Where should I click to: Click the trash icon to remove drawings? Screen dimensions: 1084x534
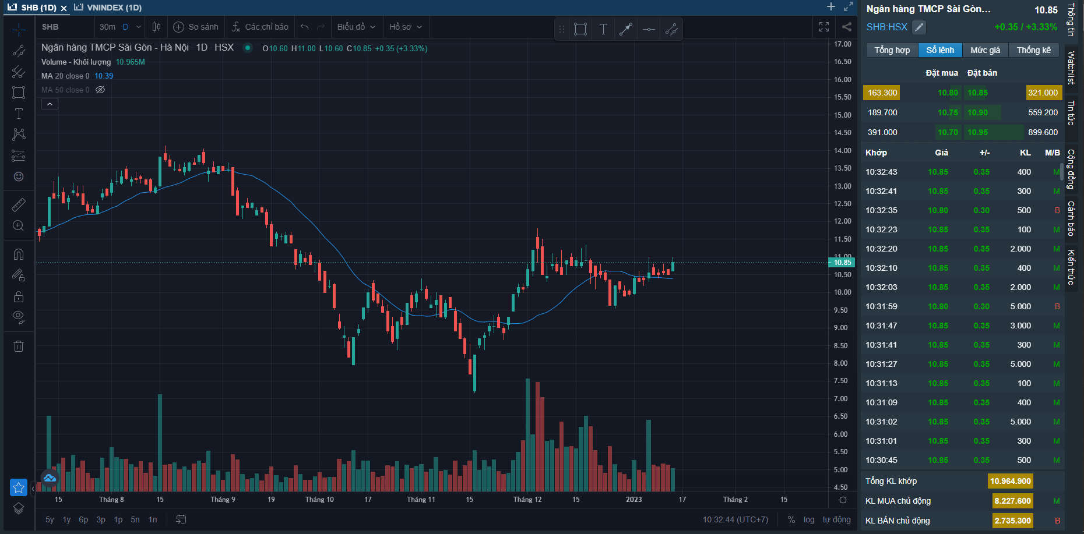point(19,346)
